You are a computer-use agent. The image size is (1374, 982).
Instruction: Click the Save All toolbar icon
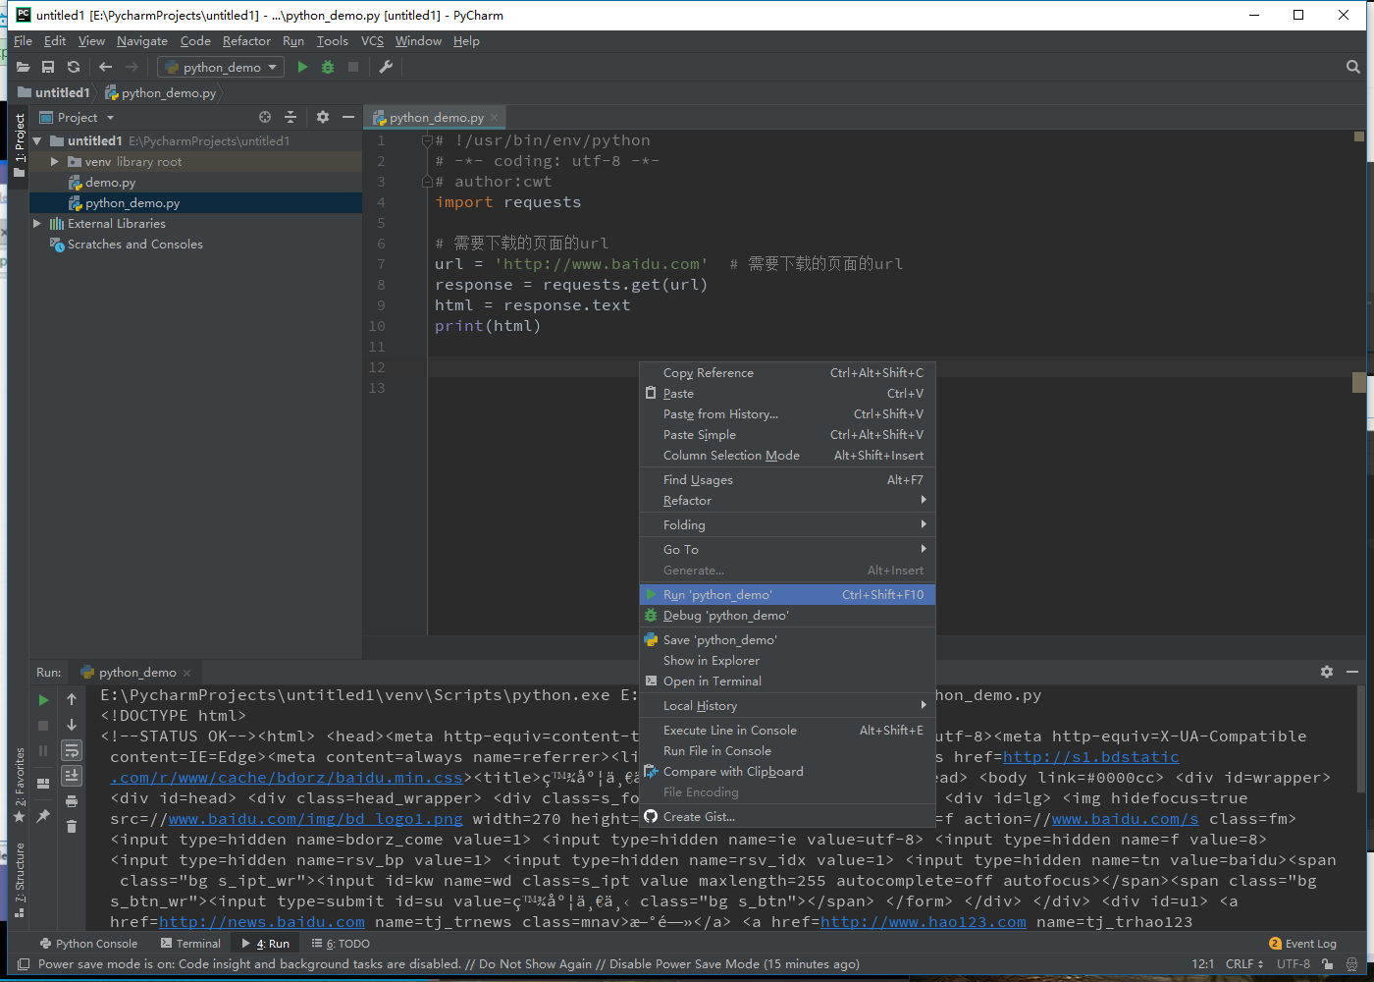[x=48, y=67]
